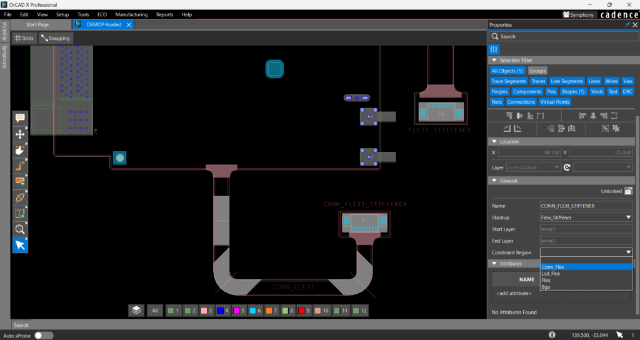Open the measure/zoom inspect tool
The width and height of the screenshot is (640, 340).
(x=20, y=229)
